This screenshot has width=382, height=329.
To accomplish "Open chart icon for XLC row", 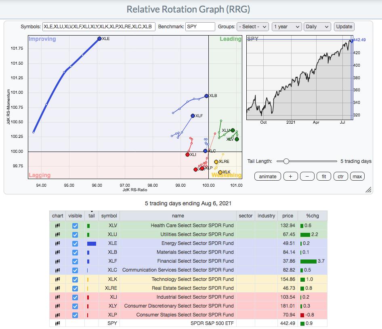I will (57, 270).
